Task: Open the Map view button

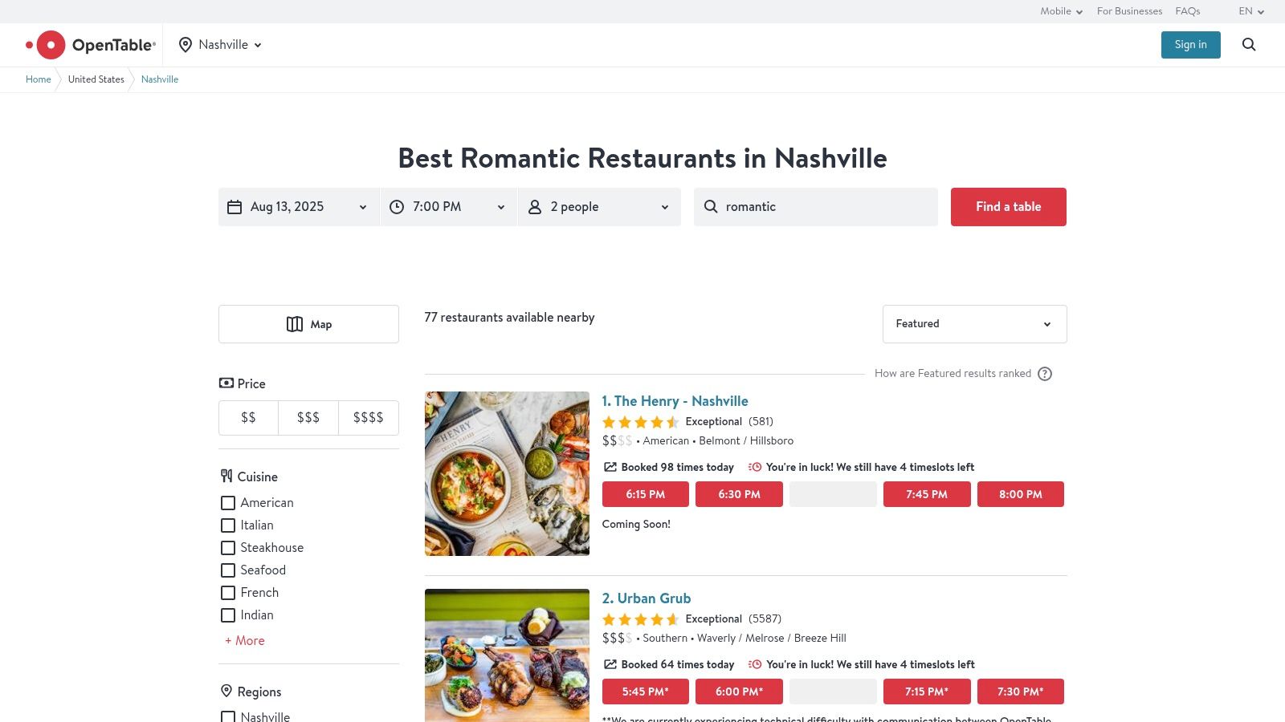Action: (x=308, y=324)
